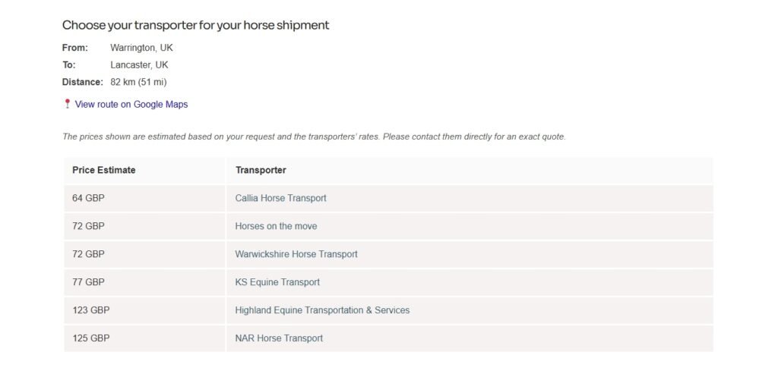The image size is (778, 374).
Task: Open Horses on the move transporter
Action: point(276,226)
